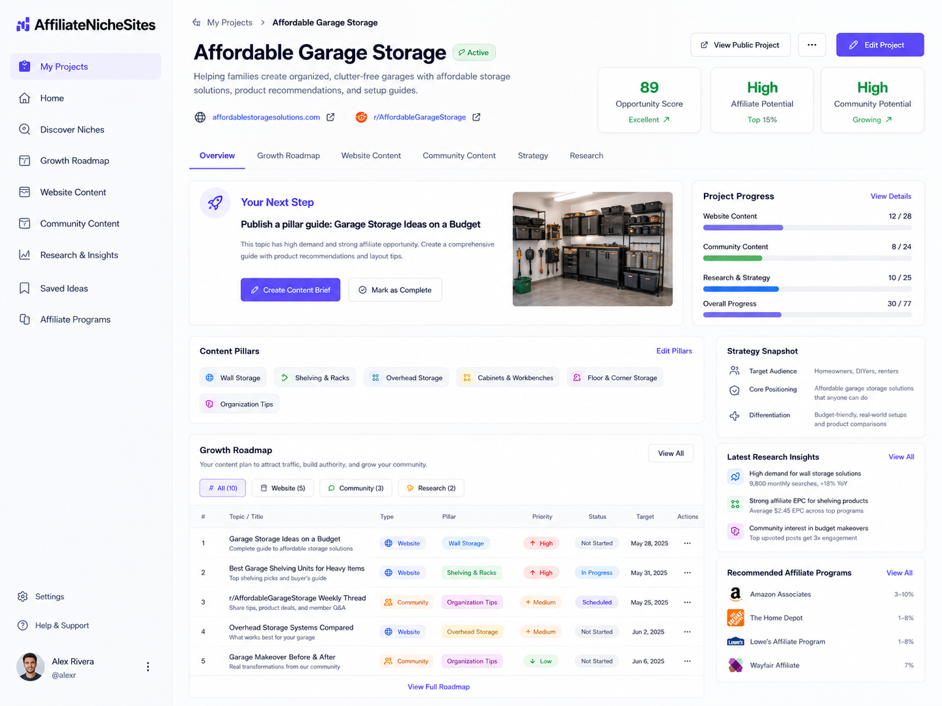The image size is (942, 706).
Task: Open external link icon beside affordablestoragesolutions.com
Action: tap(330, 117)
